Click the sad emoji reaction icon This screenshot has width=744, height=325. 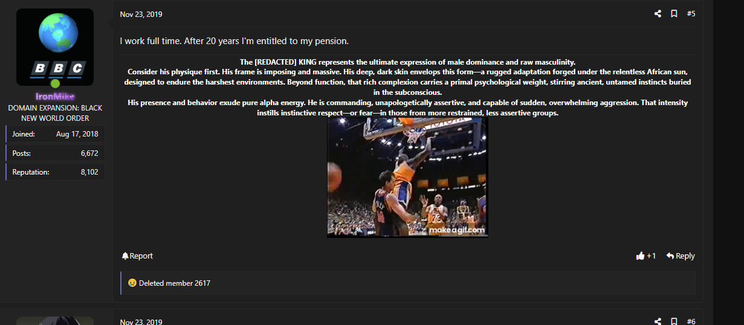(x=132, y=283)
